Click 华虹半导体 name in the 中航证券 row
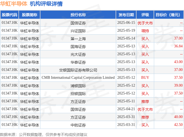 click(x=30, y=125)
